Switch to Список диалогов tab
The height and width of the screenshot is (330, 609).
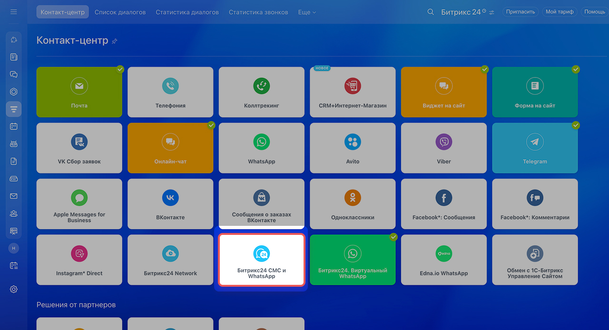point(120,12)
